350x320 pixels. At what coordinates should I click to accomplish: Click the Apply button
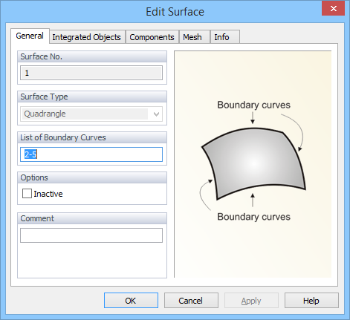point(251,301)
